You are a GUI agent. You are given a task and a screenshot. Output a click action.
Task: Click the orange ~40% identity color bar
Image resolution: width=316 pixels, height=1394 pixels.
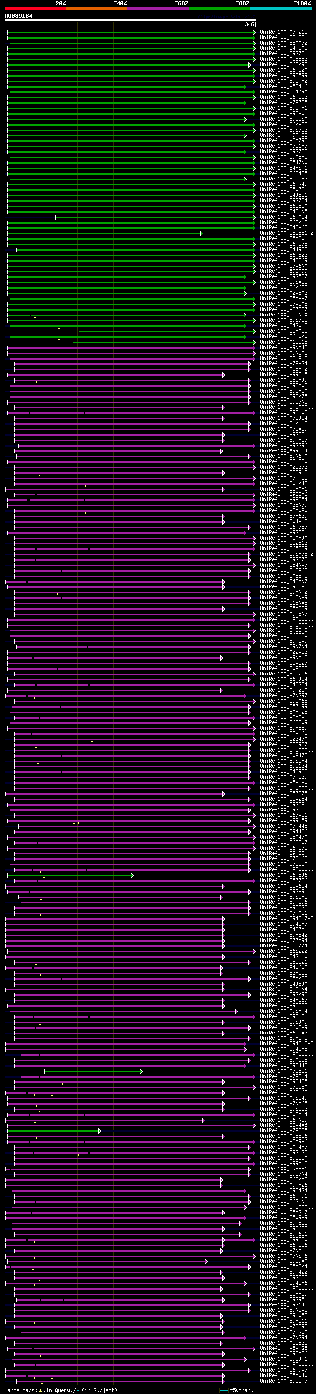point(97,9)
